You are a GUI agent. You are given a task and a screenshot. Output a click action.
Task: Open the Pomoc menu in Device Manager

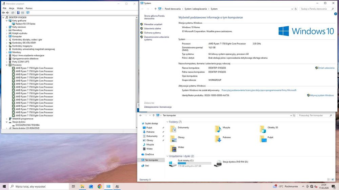29,8
